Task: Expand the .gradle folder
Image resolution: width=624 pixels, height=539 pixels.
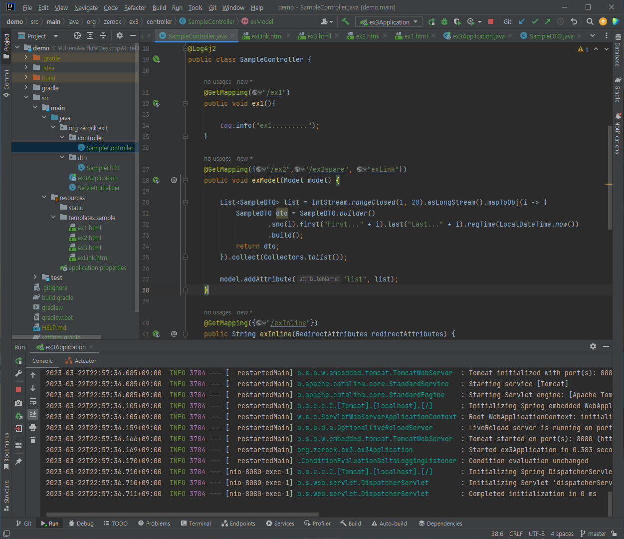Action: (x=26, y=58)
